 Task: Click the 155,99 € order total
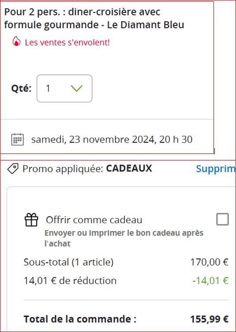coord(209,319)
